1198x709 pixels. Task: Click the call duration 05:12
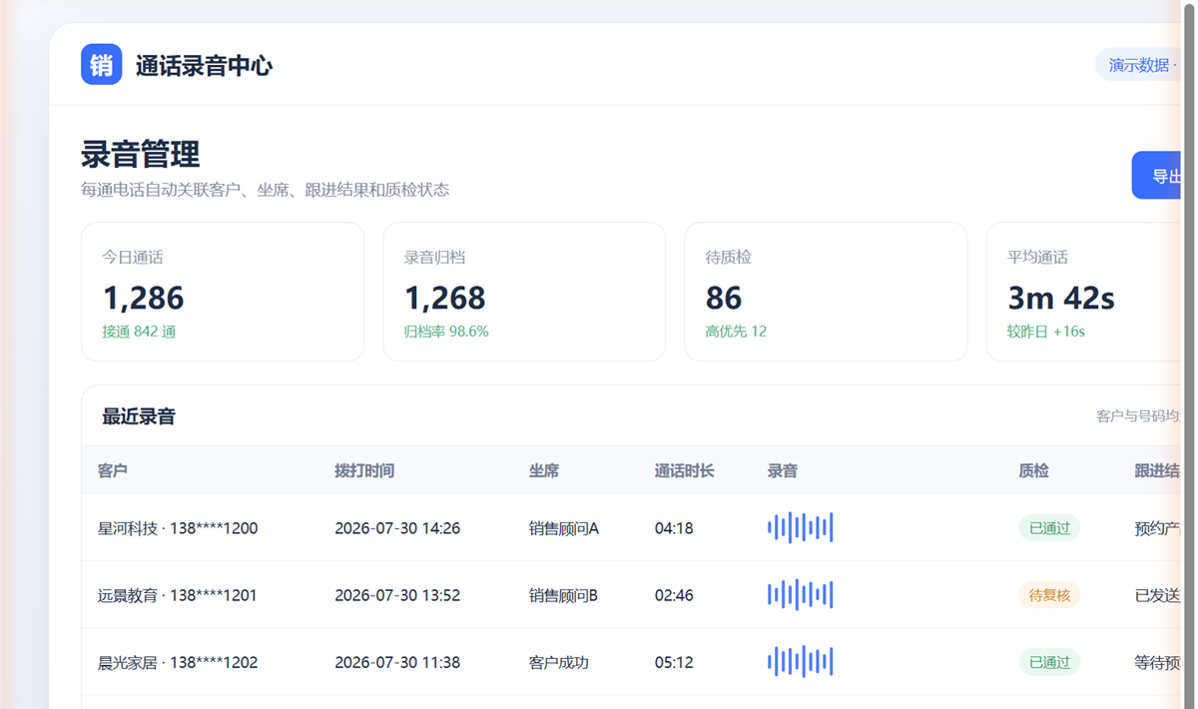pos(674,662)
